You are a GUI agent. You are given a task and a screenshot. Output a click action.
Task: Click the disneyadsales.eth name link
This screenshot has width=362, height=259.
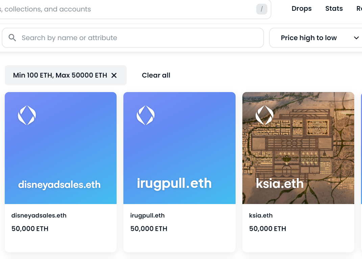click(x=39, y=215)
